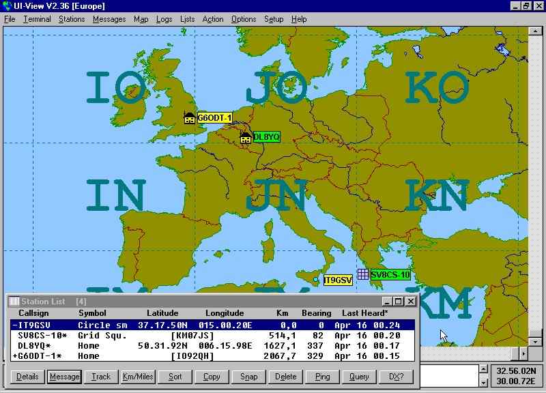Screen dimensions: 546x393
Task: Click the Km column header
Action: (283, 313)
